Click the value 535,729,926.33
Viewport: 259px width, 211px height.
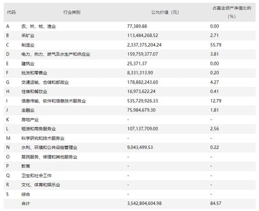click(x=142, y=101)
